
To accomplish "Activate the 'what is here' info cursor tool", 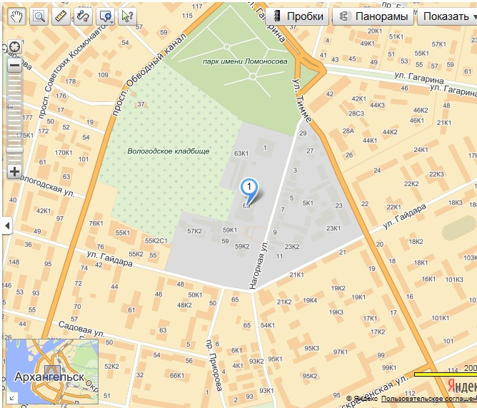I will 127,16.
